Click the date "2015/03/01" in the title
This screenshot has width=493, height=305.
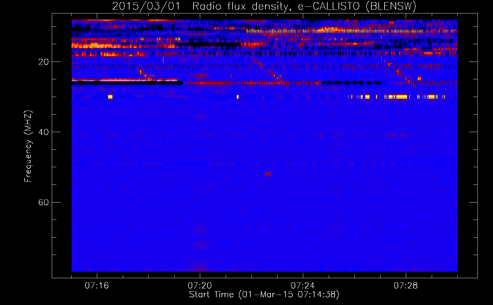coord(146,6)
